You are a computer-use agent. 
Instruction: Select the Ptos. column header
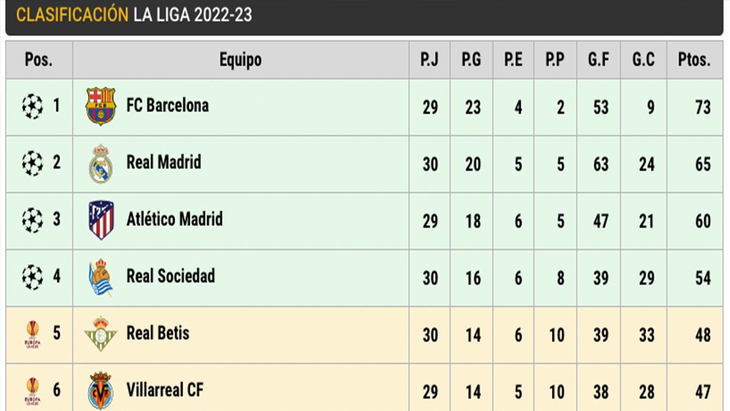click(694, 60)
